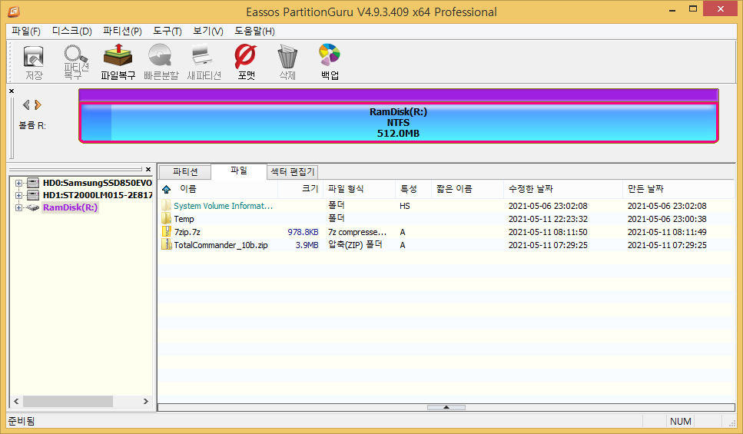Image resolution: width=743 pixels, height=434 pixels.
Task: Select the TotalCommander_10b.zip file name
Action: tap(221, 245)
